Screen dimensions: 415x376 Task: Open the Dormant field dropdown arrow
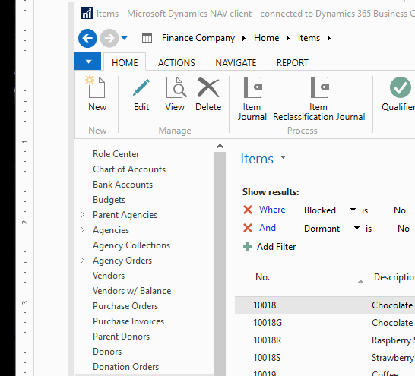[x=356, y=228]
